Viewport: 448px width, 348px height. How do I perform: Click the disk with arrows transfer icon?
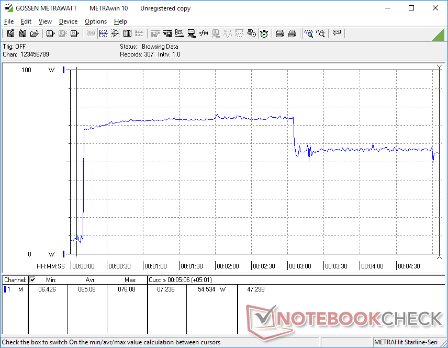167,33
